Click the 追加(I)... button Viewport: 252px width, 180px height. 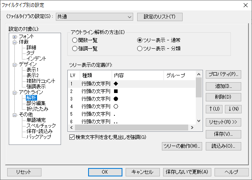click(x=223, y=86)
